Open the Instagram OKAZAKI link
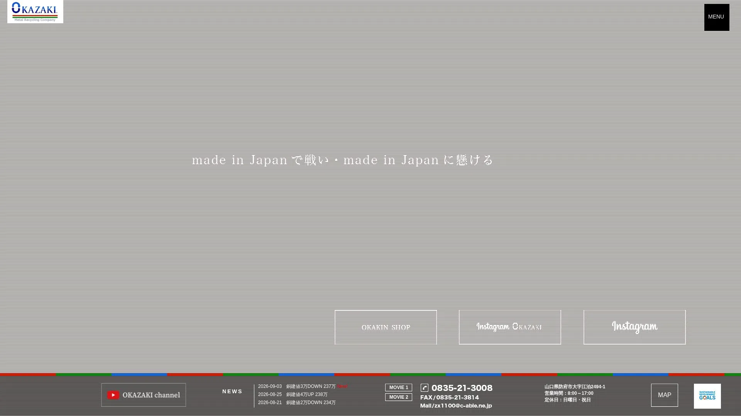The image size is (741, 416). (x=509, y=327)
